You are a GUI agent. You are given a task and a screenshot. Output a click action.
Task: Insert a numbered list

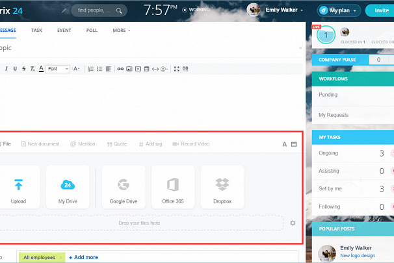click(91, 69)
